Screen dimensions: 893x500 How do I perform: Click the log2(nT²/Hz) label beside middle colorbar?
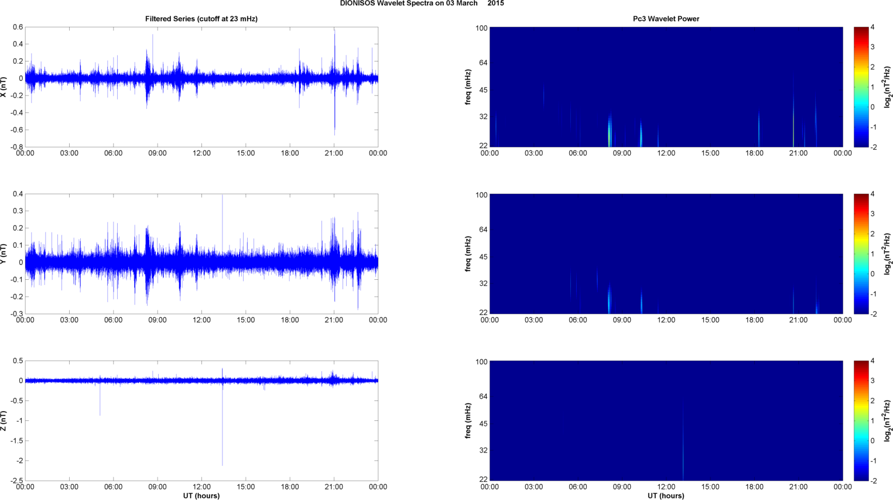pos(888,254)
